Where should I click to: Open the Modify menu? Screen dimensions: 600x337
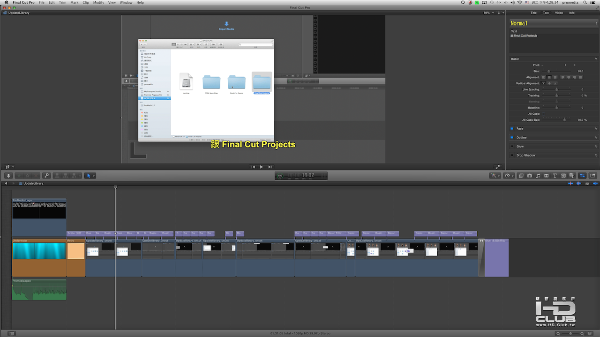point(98,3)
